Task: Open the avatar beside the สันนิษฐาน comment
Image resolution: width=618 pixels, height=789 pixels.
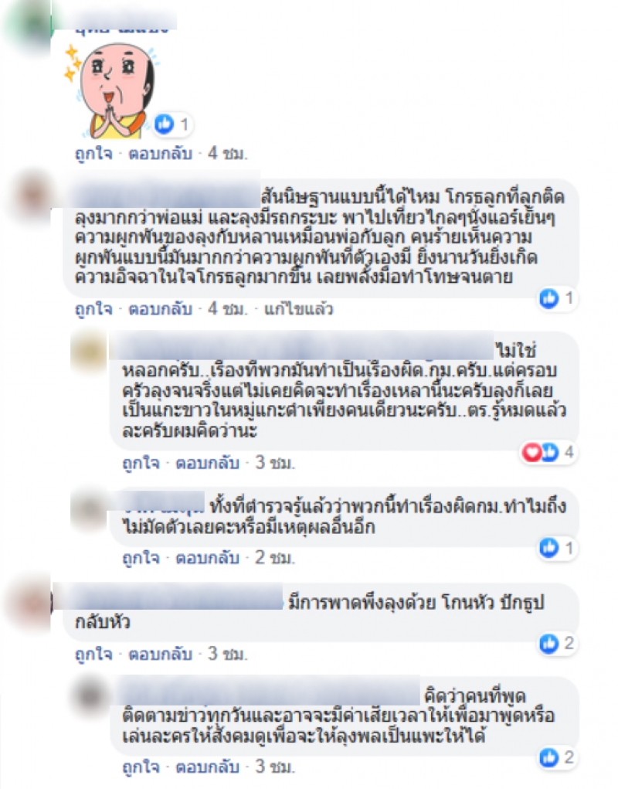Action: click(32, 194)
